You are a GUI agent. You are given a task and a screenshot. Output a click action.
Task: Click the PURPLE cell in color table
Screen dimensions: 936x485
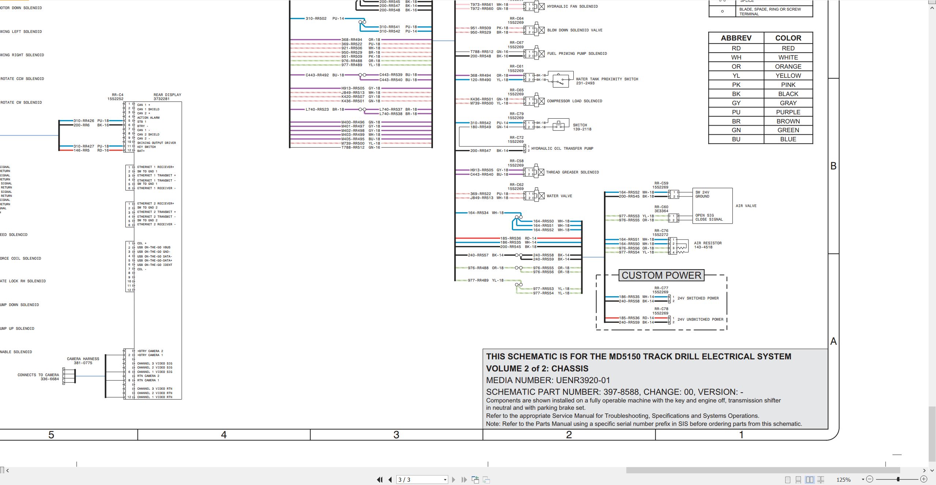pos(788,112)
